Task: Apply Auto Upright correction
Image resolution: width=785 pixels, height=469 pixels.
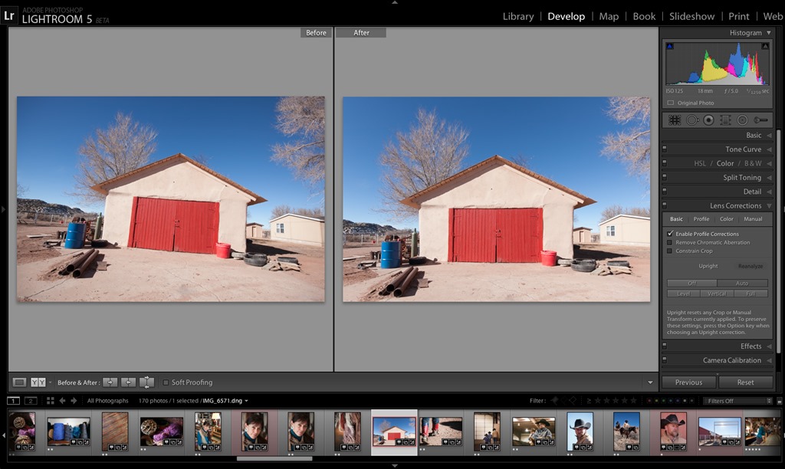Action: point(742,283)
